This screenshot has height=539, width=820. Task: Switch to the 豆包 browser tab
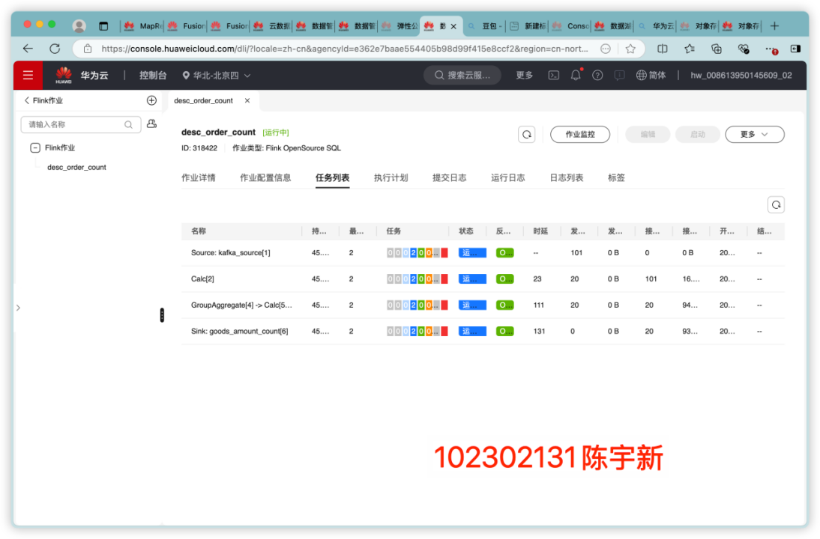point(486,25)
